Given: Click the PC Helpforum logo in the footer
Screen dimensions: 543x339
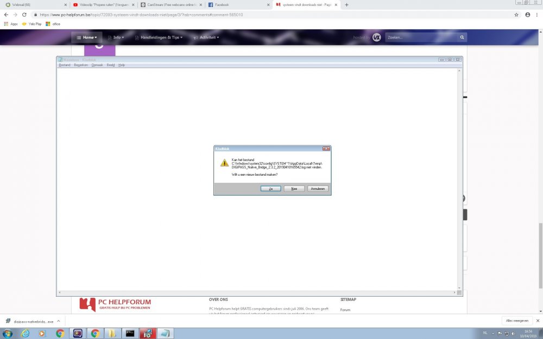Looking at the screenshot, I should click(x=115, y=304).
